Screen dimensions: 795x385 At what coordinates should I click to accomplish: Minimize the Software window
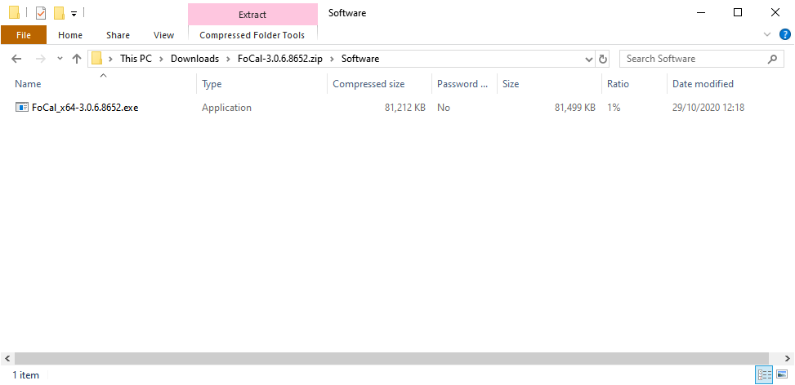pos(701,13)
